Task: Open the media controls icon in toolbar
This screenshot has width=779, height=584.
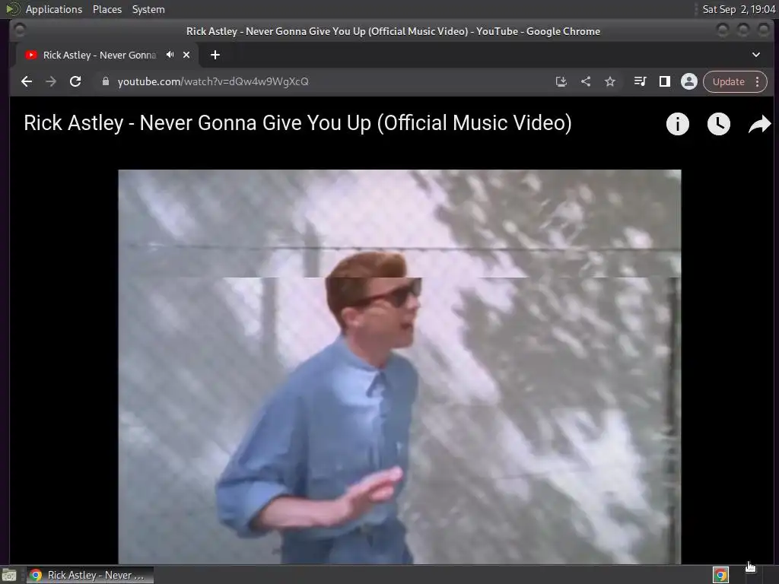Action: [641, 81]
